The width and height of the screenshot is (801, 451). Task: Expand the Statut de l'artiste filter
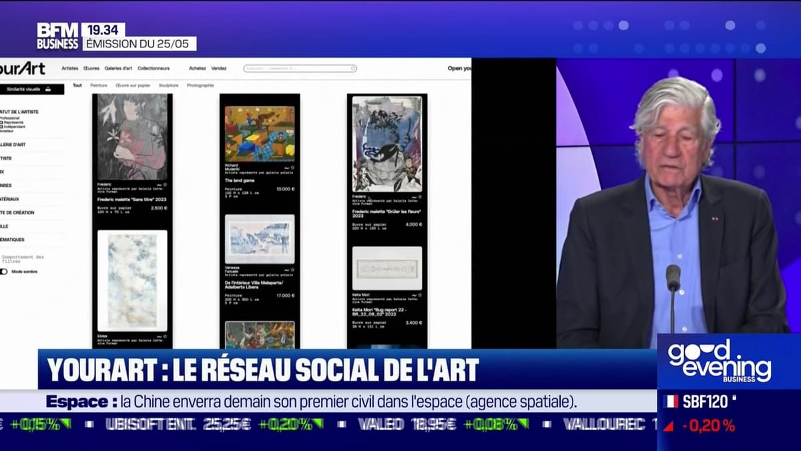pyautogui.click(x=19, y=112)
